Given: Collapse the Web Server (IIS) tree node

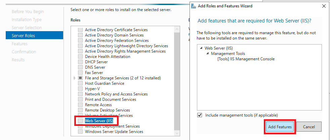Looking at the screenshot, I should click(x=201, y=48).
